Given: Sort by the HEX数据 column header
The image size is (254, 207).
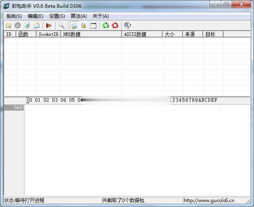Looking at the screenshot, I should pyautogui.click(x=91, y=34).
